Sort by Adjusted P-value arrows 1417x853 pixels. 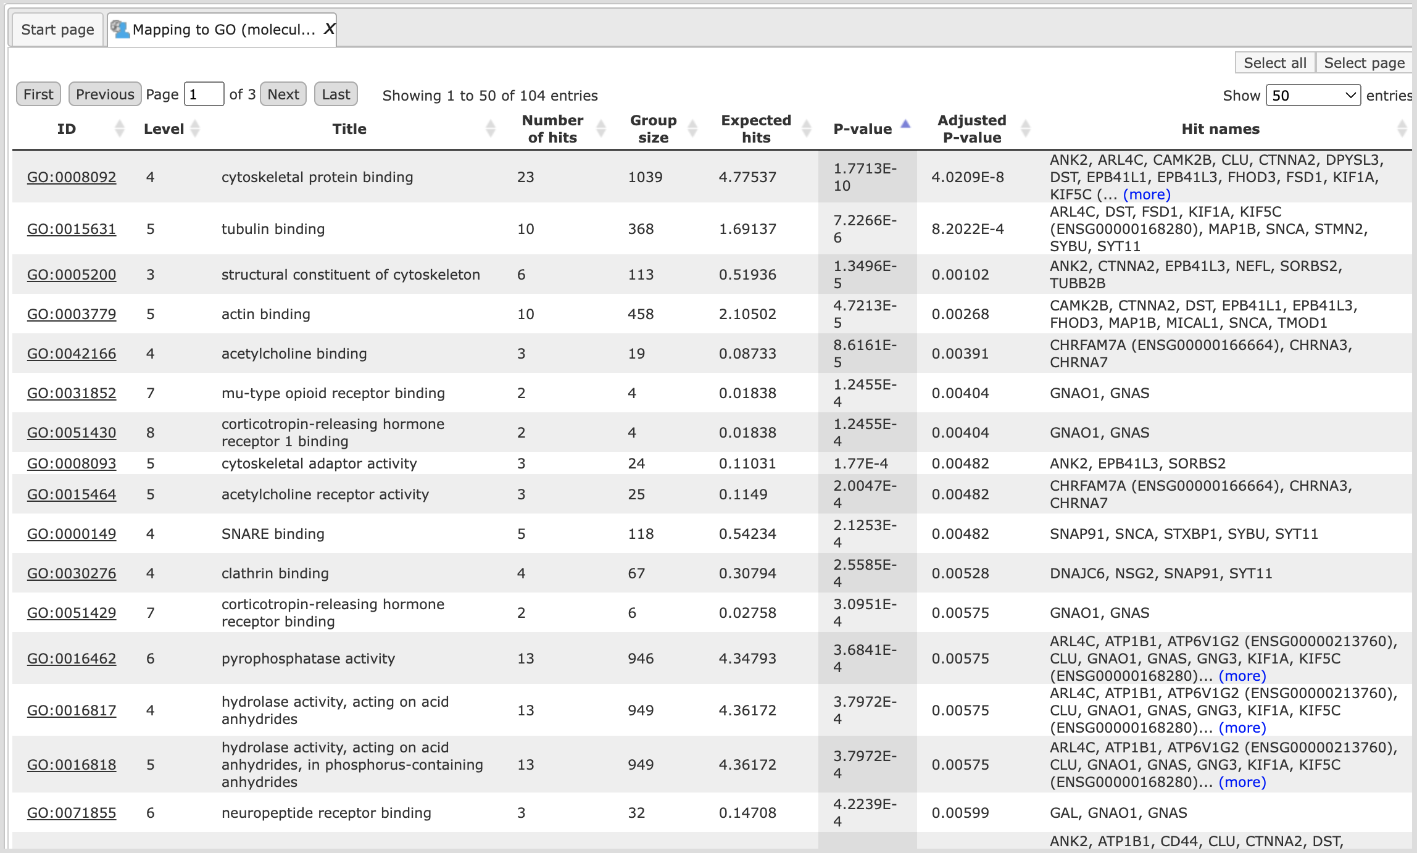pyautogui.click(x=1026, y=128)
